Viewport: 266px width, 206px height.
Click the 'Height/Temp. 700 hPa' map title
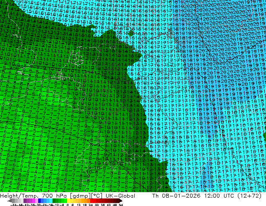(34, 196)
